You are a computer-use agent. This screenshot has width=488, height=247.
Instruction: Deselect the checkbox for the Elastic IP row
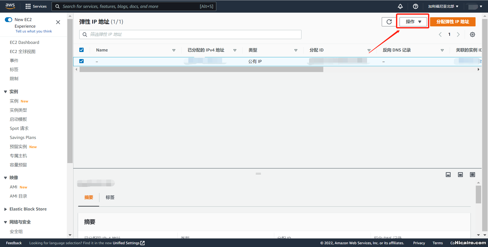(x=81, y=61)
